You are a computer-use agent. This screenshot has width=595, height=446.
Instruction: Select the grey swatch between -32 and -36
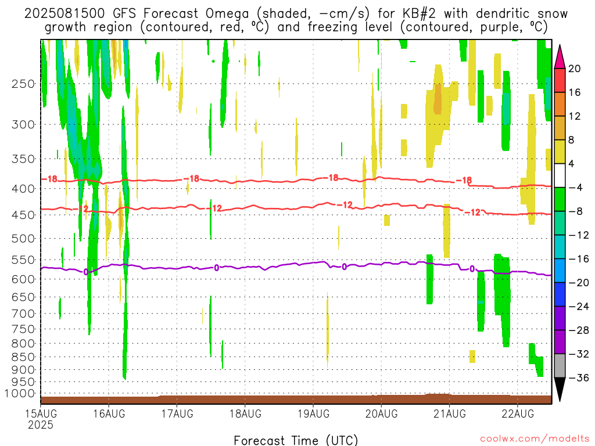click(560, 366)
